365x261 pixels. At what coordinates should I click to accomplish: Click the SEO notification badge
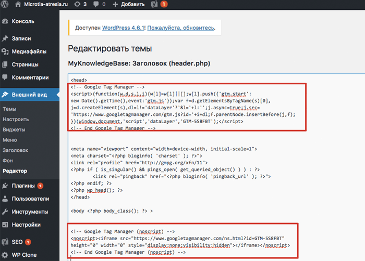point(28,242)
